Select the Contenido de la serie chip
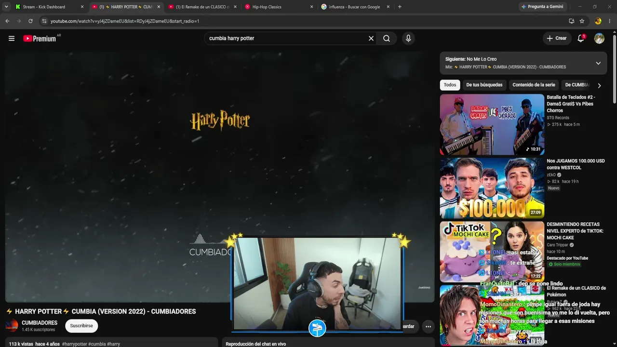The image size is (617, 347). [x=534, y=85]
